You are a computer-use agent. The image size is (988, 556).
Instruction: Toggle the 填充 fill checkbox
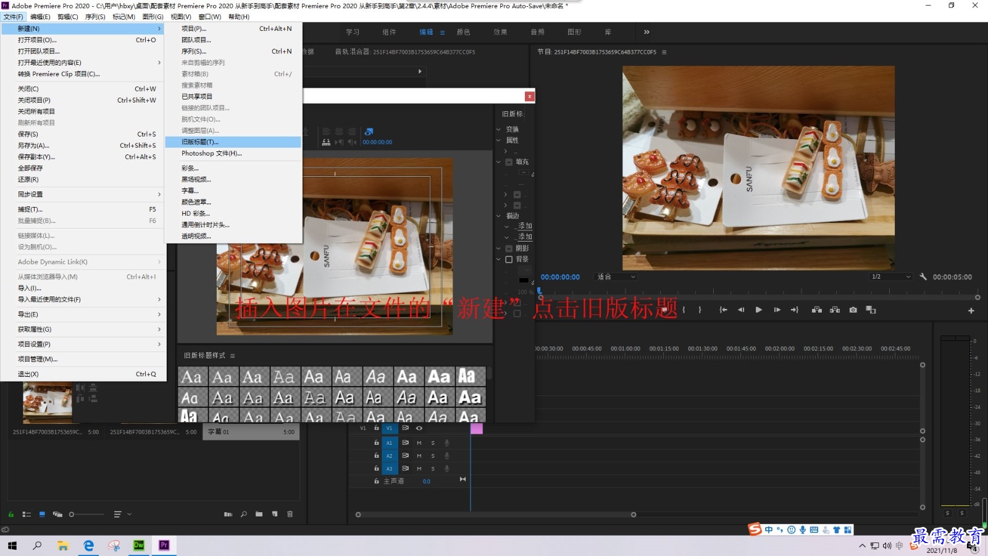coord(509,162)
